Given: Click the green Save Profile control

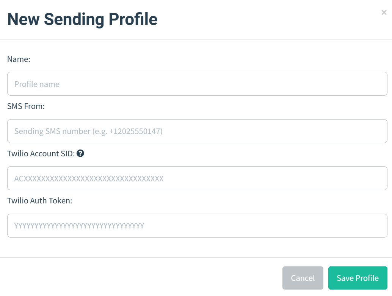Looking at the screenshot, I should point(358,278).
